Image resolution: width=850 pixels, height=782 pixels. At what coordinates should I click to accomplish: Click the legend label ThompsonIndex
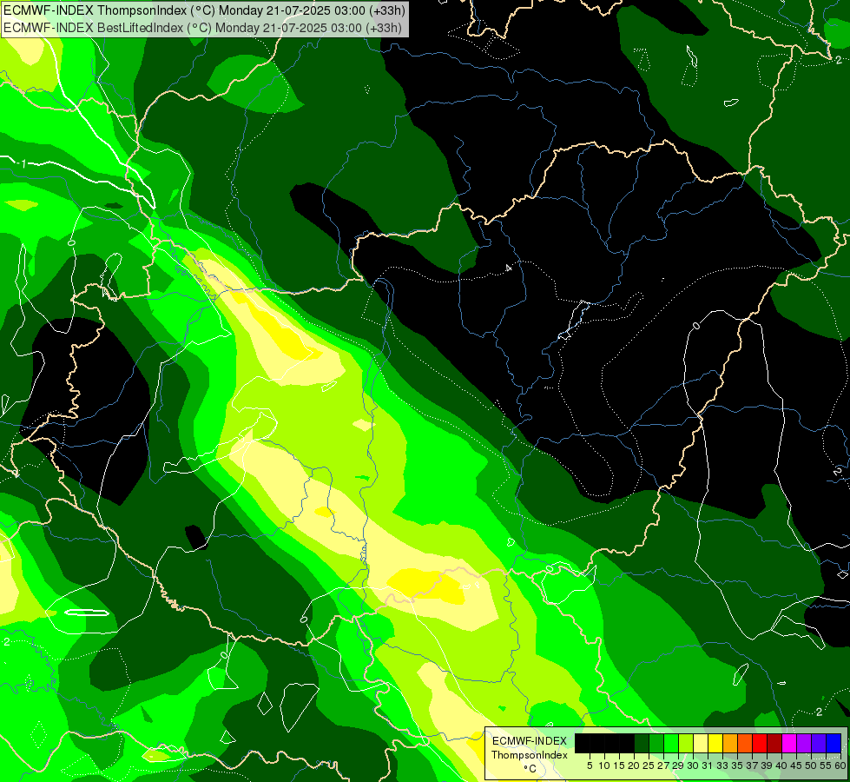point(530,755)
